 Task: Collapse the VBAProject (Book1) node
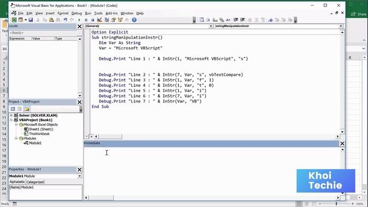click(11, 120)
